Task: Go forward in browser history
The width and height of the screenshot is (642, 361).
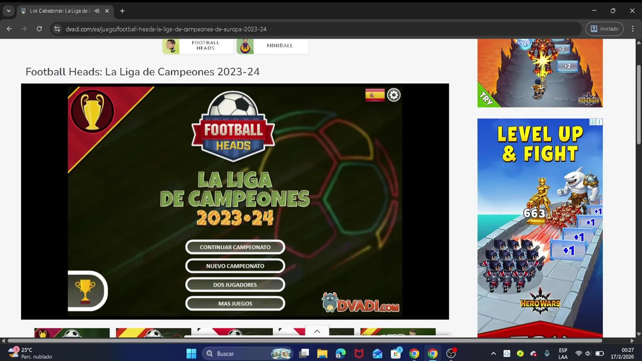Action: 24,29
